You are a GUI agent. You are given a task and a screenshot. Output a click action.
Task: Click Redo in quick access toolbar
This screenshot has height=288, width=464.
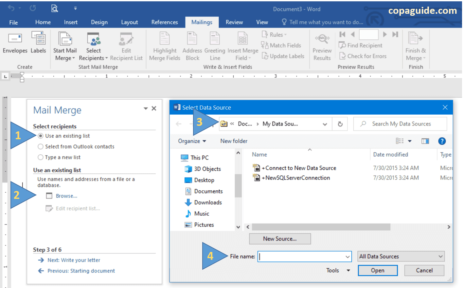tap(33, 8)
